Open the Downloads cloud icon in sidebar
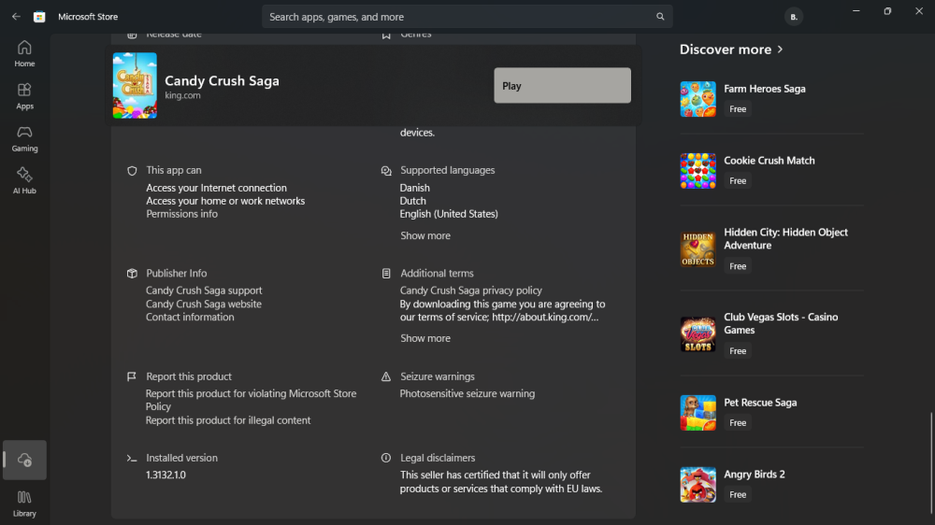The image size is (935, 525). coord(24,460)
